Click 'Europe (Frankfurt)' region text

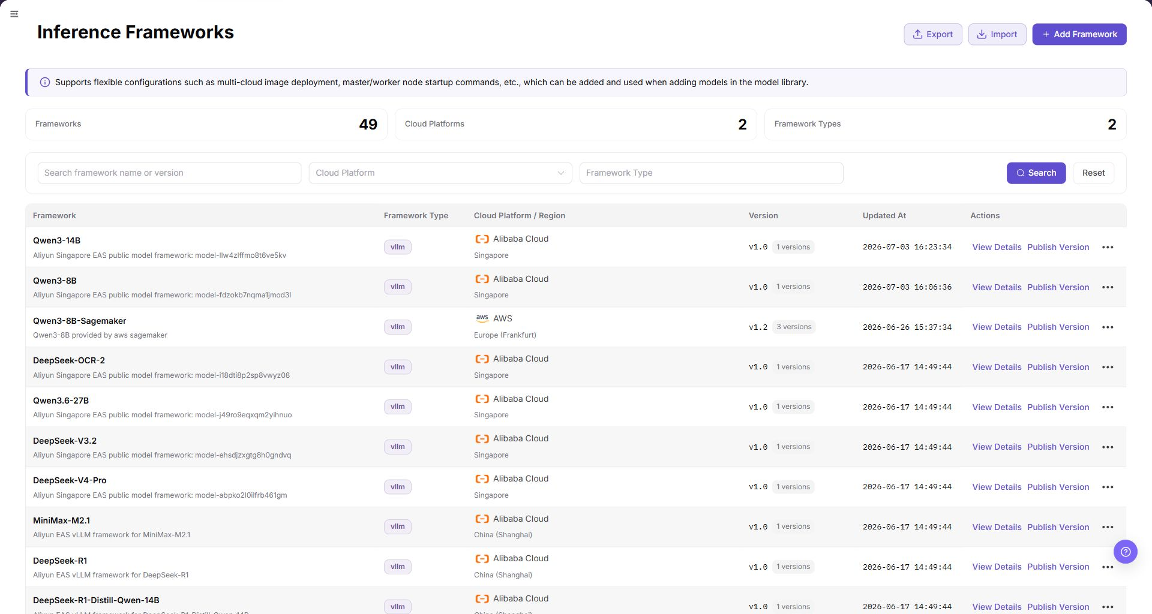click(x=505, y=335)
